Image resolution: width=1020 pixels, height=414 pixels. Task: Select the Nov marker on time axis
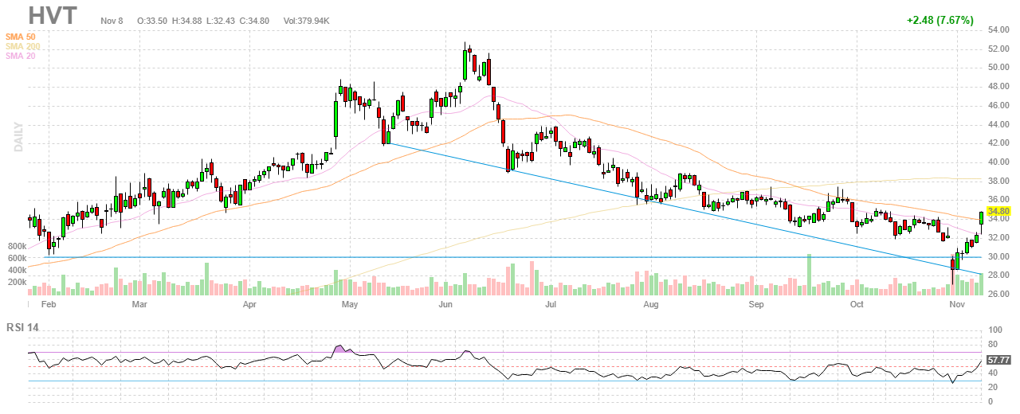tap(957, 304)
